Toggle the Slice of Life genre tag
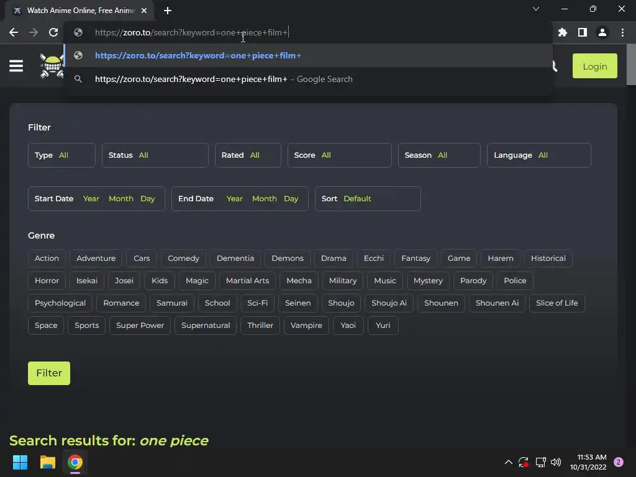Screen dimensions: 636x477 click(x=557, y=303)
